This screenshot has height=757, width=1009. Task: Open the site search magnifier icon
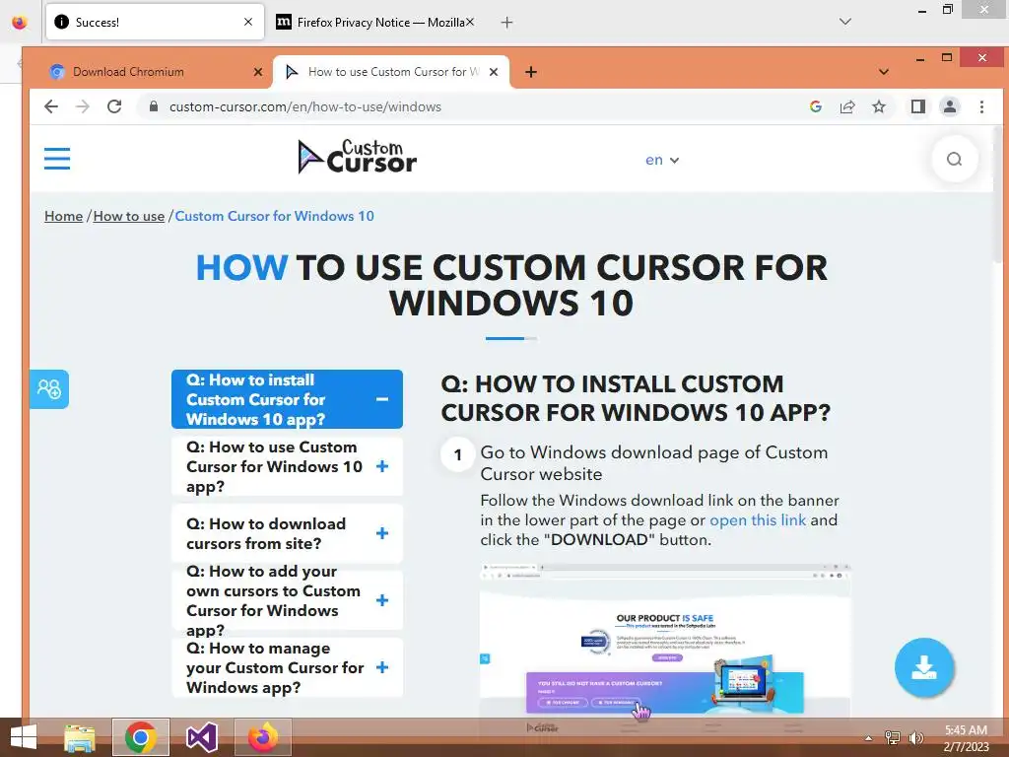pos(954,159)
